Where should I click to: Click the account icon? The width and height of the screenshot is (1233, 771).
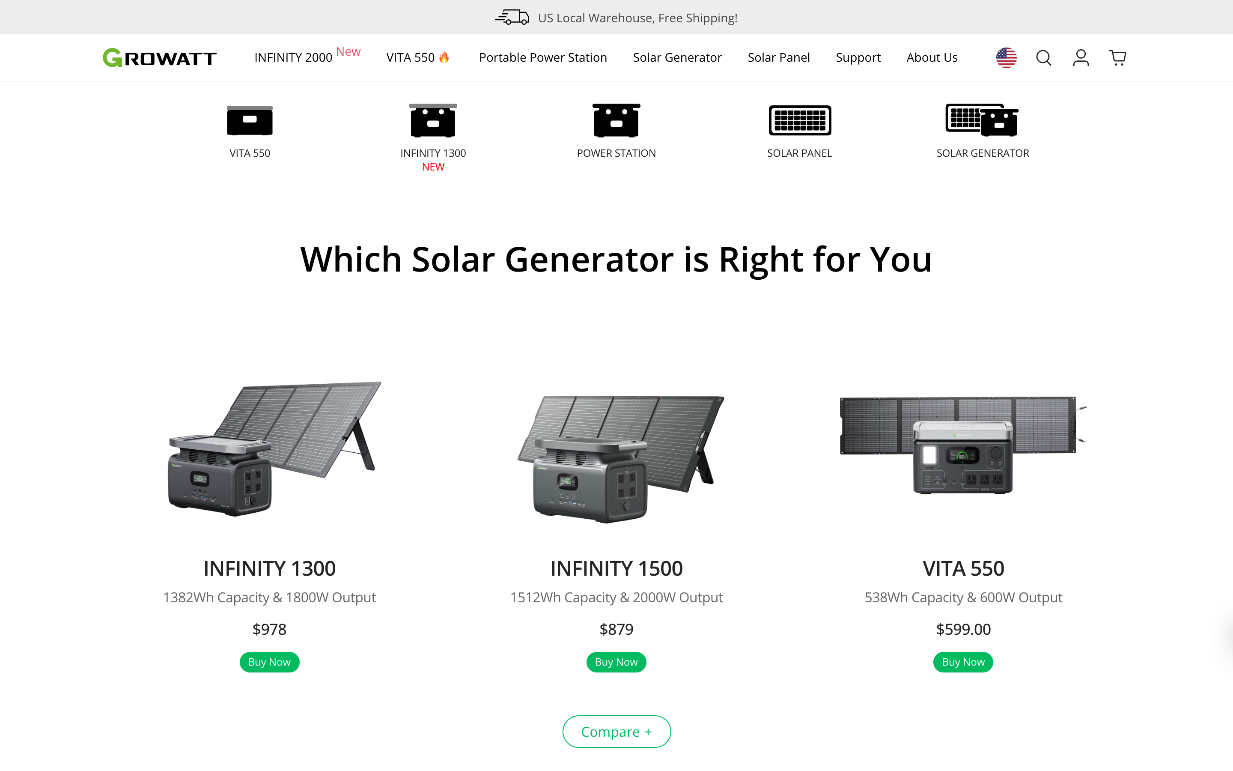1080,58
